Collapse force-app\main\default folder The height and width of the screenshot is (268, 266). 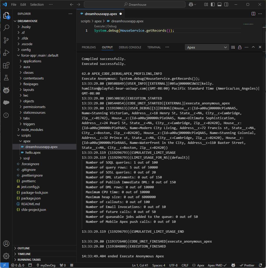pyautogui.click(x=44, y=55)
